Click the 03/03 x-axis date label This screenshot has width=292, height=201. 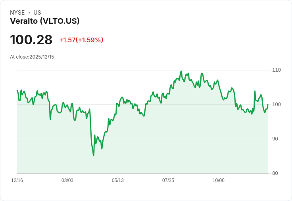coord(67,180)
